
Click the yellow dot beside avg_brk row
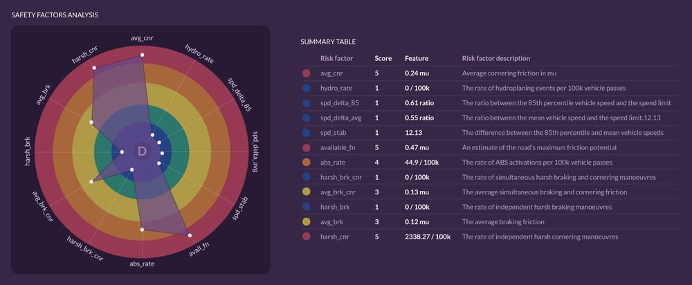(x=307, y=222)
